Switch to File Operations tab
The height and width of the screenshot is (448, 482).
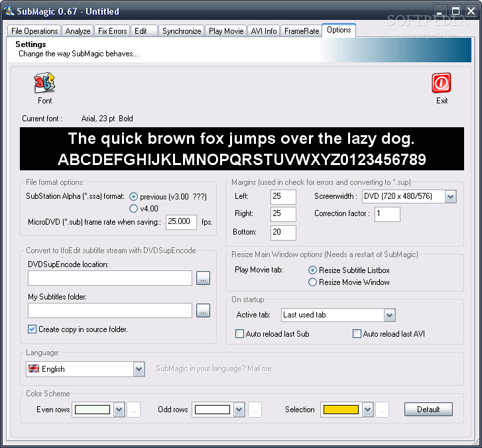(34, 31)
